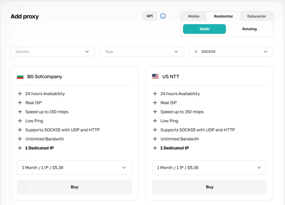Open BG Sofcompany plan duration dropdown
The height and width of the screenshot is (205, 285).
pos(74,168)
